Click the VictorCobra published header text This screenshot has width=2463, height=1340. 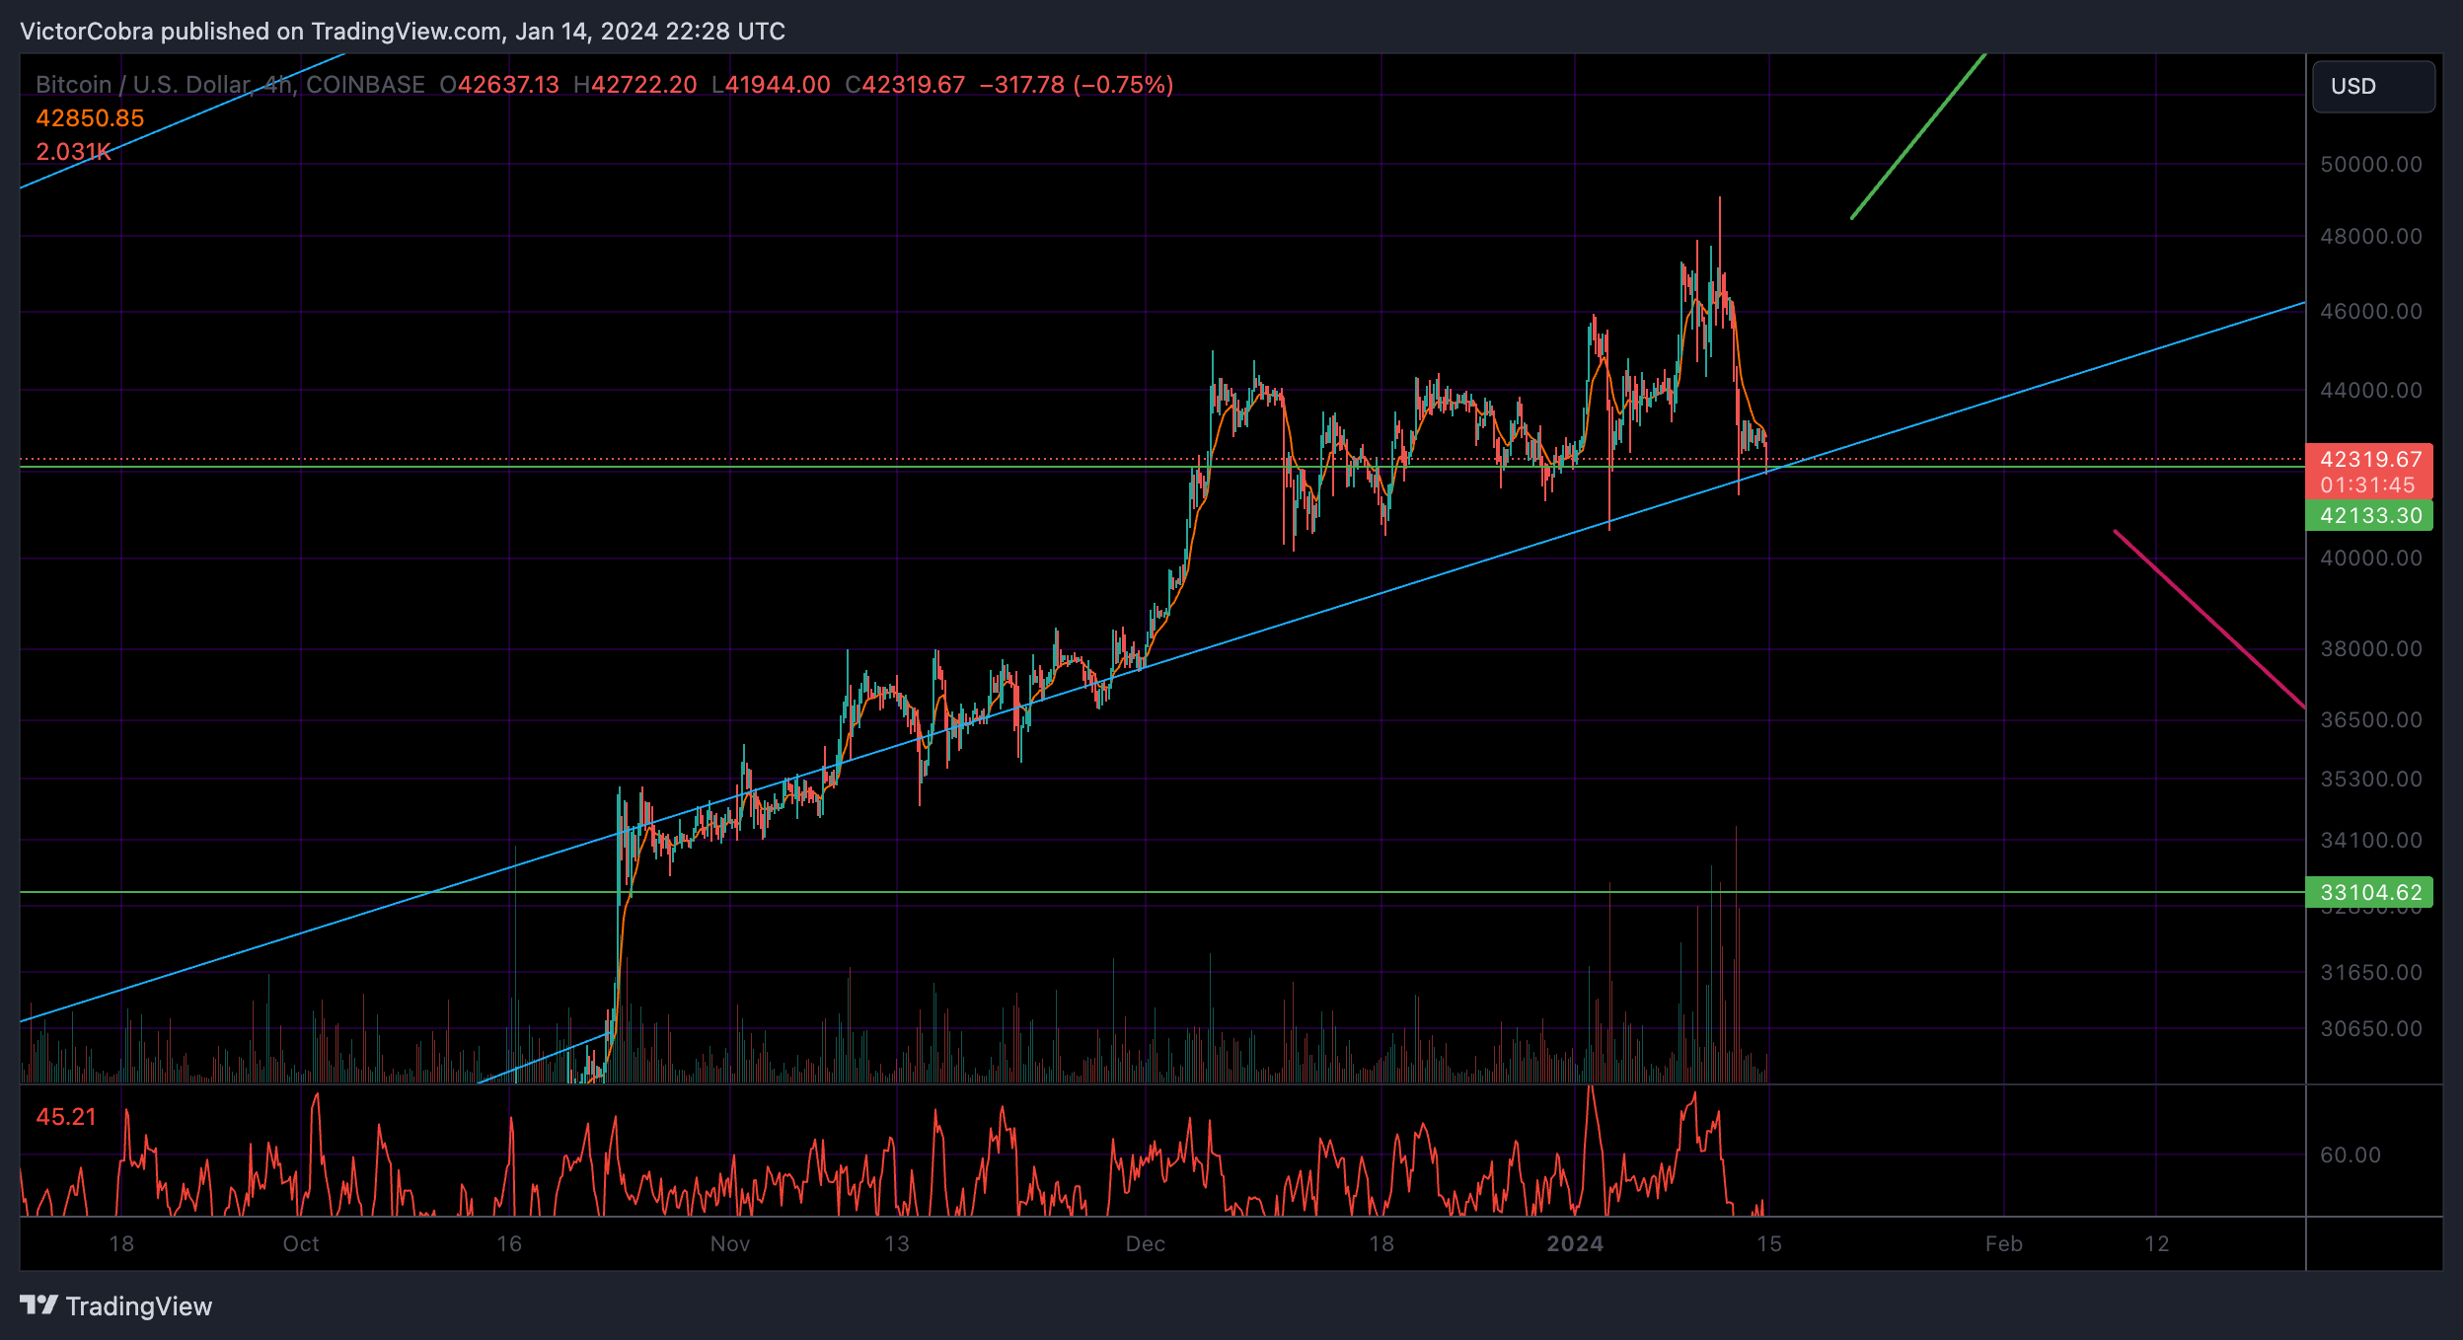403,32
